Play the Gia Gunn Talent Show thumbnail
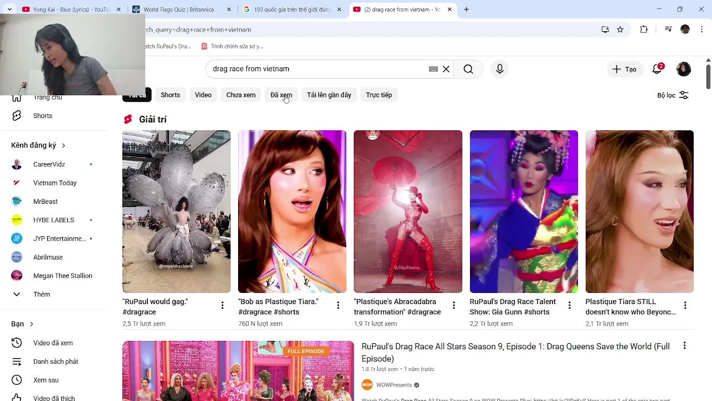The width and height of the screenshot is (712, 401). point(524,212)
